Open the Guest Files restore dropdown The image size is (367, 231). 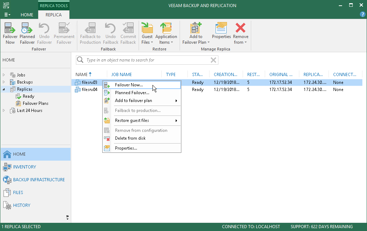[147, 33]
